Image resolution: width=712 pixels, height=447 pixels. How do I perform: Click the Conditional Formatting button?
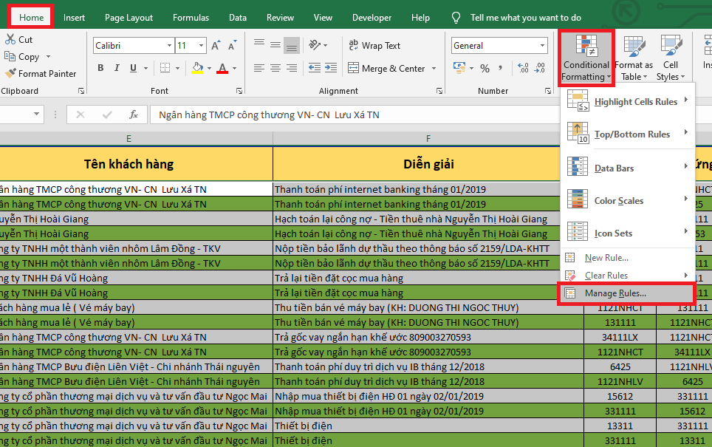586,56
